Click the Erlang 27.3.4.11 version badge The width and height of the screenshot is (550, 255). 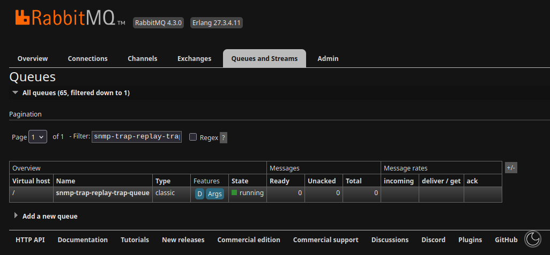(x=217, y=23)
